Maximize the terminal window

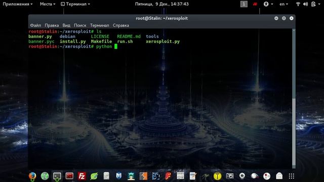click(284, 18)
